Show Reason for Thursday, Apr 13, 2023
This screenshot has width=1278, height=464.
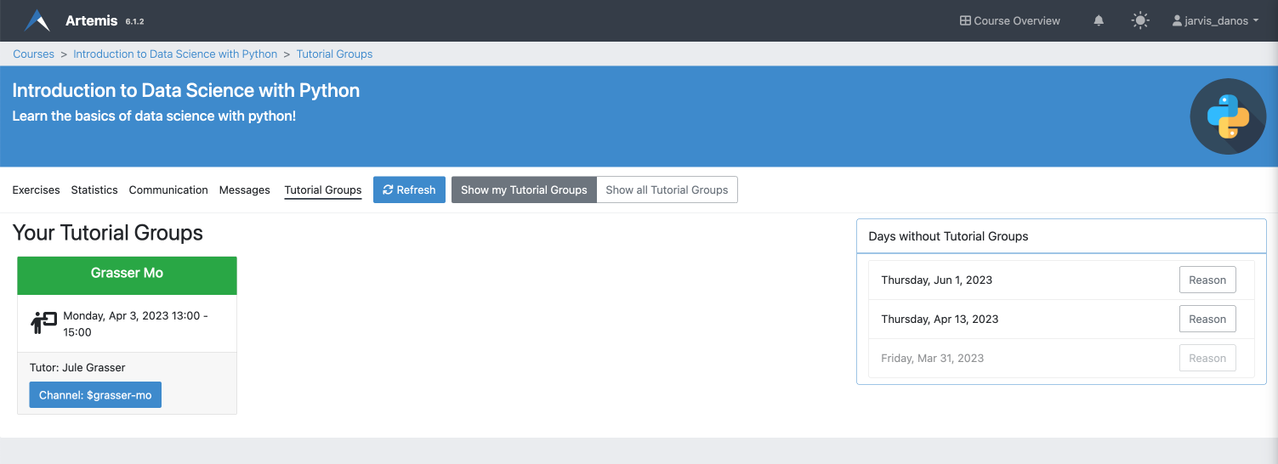[x=1207, y=319]
